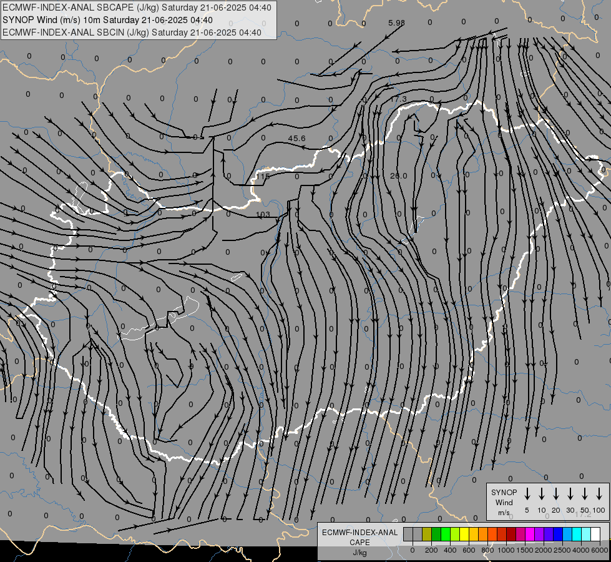Viewport: 611px width, 562px height.
Task: Pick the amber CAPE legend swatch
Action: pyautogui.click(x=474, y=535)
